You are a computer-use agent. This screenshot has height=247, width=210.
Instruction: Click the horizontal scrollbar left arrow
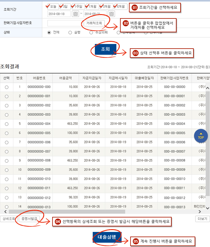[x=6, y=212]
